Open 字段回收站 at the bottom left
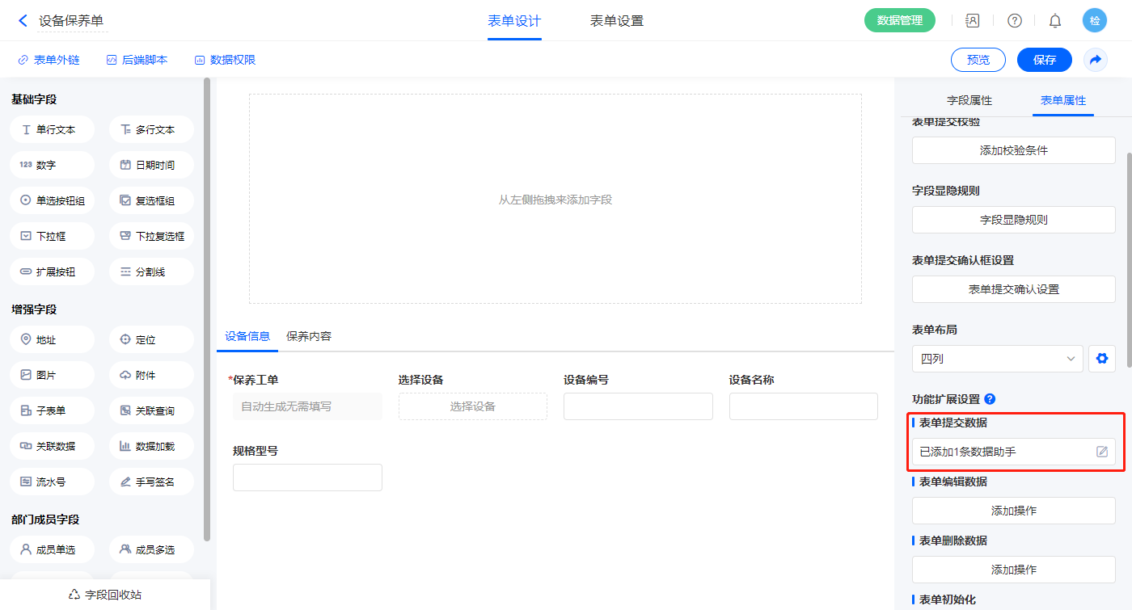 click(105, 595)
